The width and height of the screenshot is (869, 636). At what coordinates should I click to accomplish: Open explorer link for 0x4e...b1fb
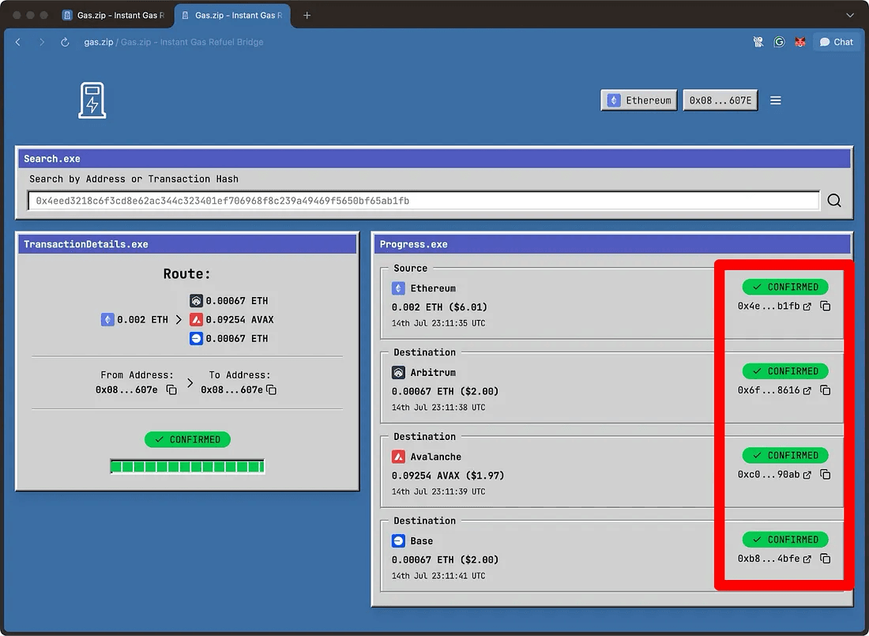(807, 306)
